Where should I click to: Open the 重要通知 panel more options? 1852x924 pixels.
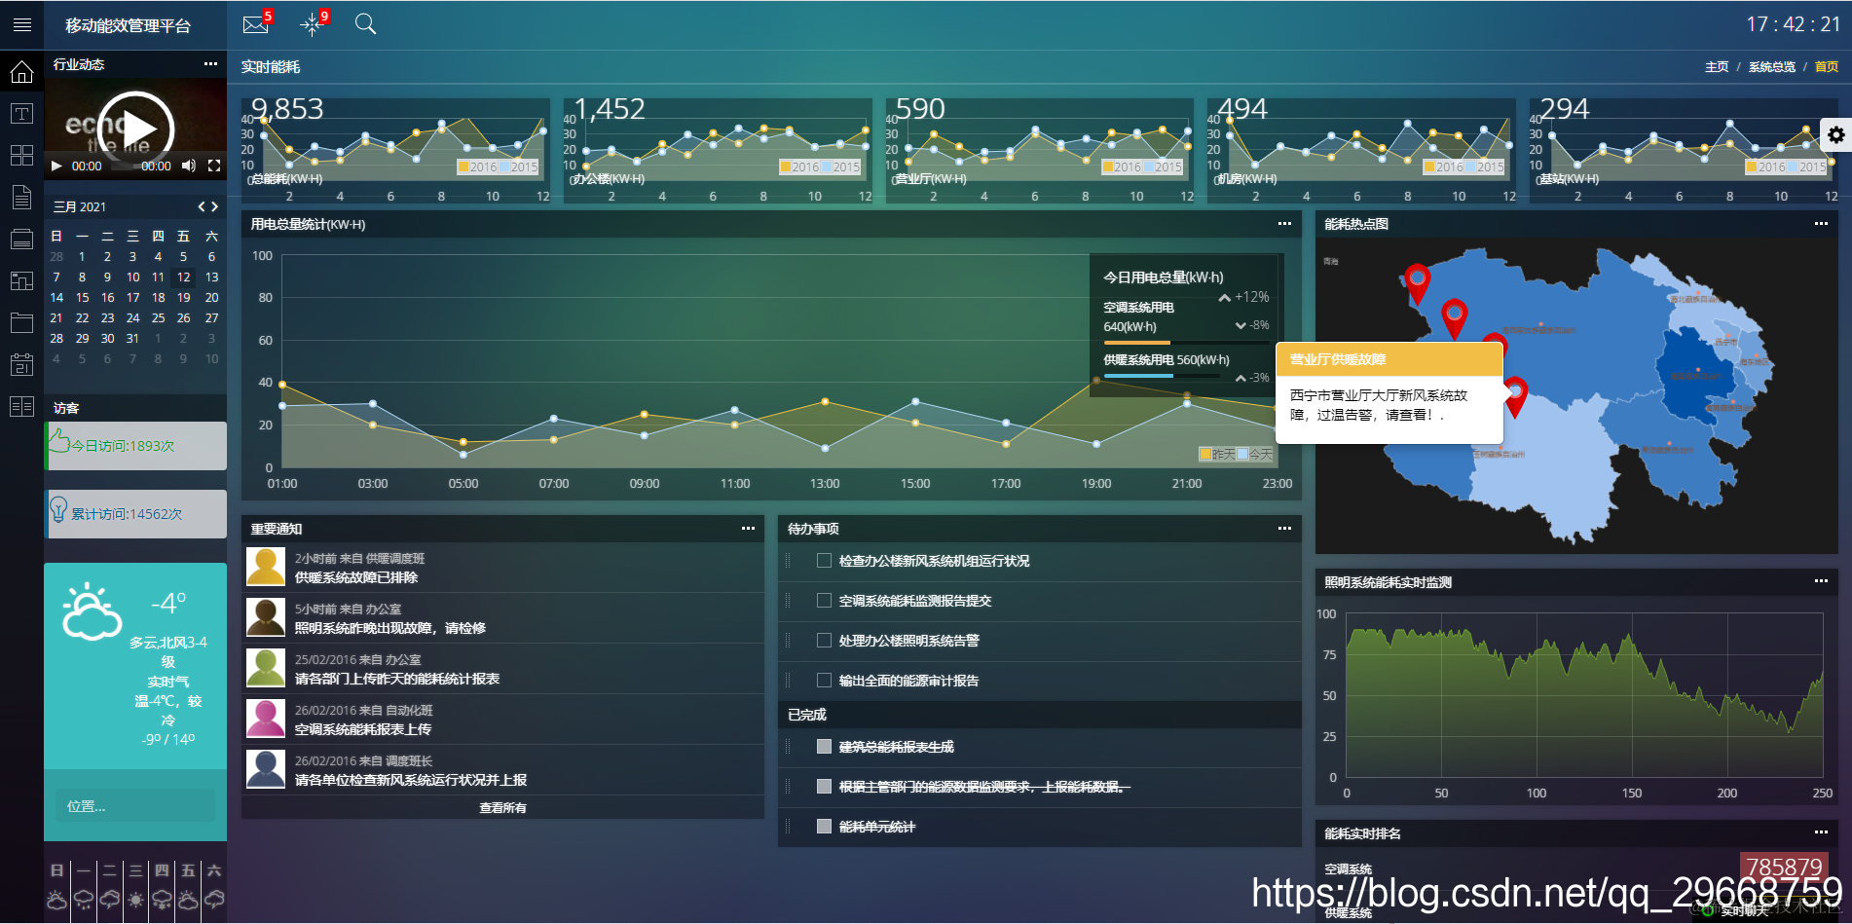(748, 529)
